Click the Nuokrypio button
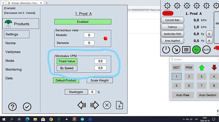The width and height of the screenshot is (219, 122). click(76, 92)
